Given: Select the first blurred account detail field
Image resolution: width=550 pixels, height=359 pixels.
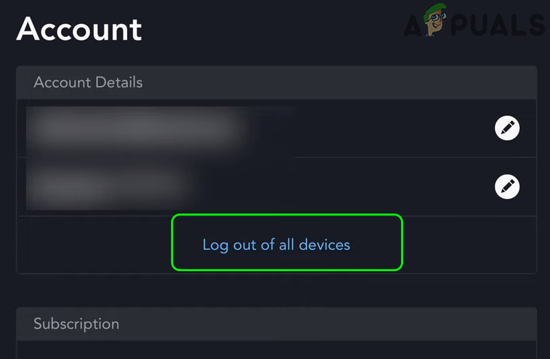Looking at the screenshot, I should click(x=137, y=128).
